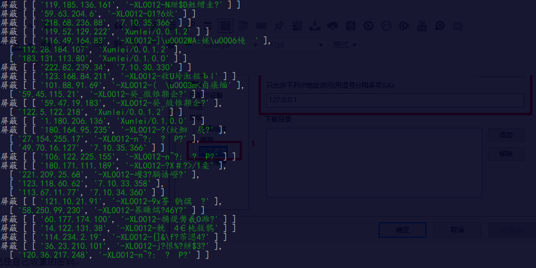Click the stacked server rows icon
The image size is (536, 268).
(x=297, y=26)
